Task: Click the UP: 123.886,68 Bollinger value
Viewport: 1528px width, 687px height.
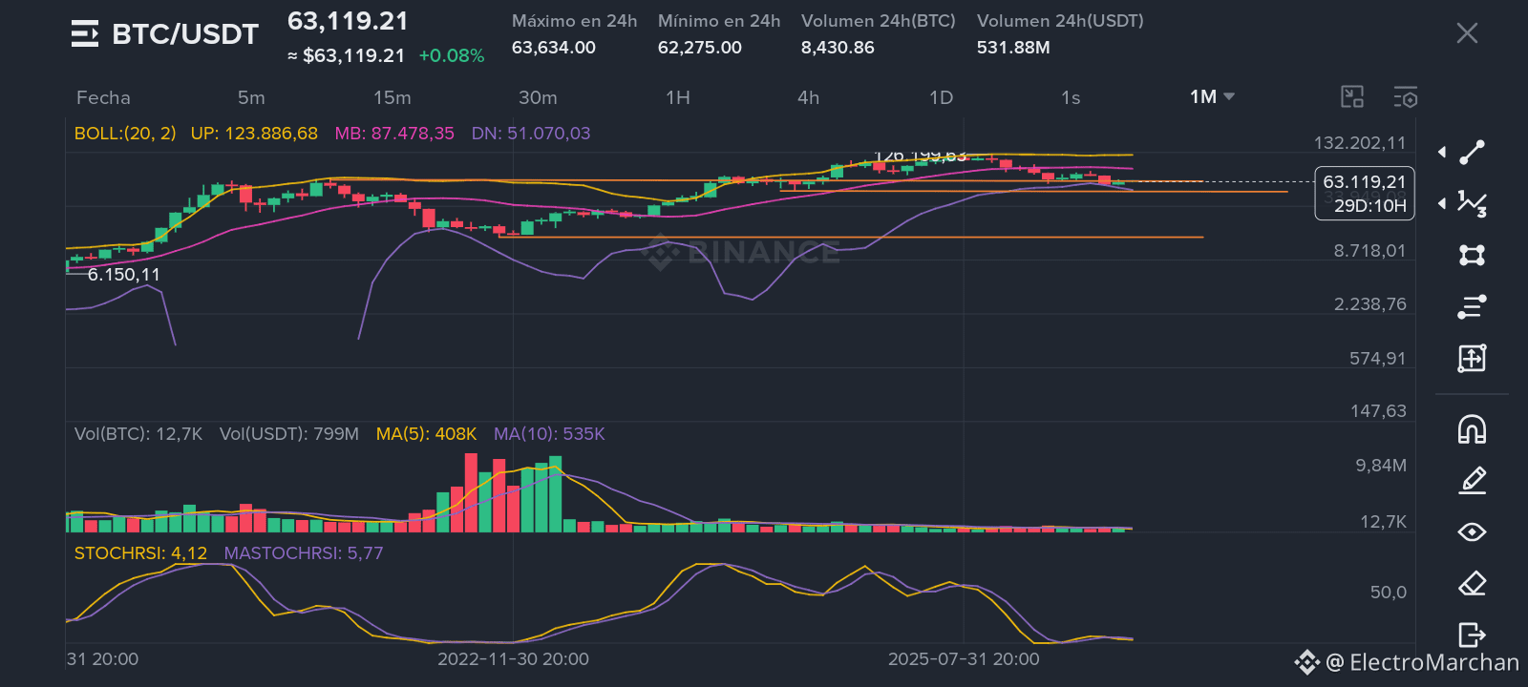Action: click(254, 134)
